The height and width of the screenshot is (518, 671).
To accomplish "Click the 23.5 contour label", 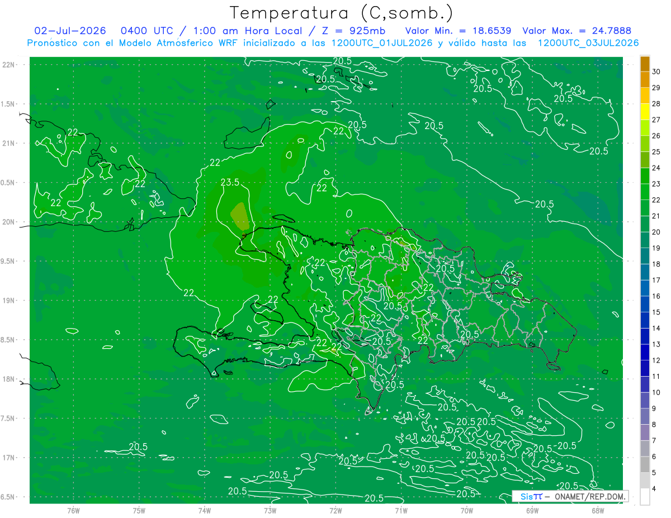I will tap(230, 182).
